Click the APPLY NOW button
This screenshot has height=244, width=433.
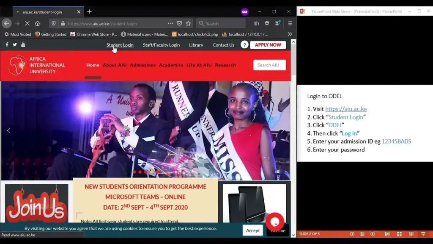point(268,45)
